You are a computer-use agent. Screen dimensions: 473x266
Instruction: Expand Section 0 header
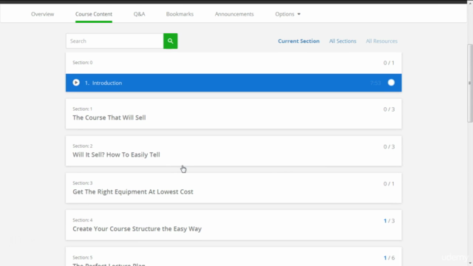click(x=234, y=63)
